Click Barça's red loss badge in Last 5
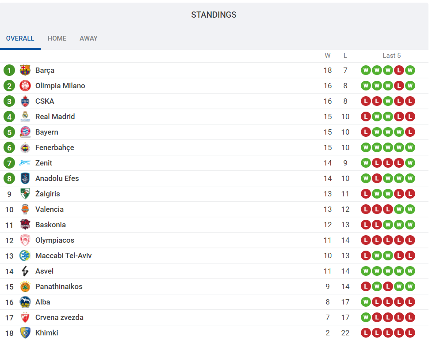432x342 pixels. pos(399,70)
